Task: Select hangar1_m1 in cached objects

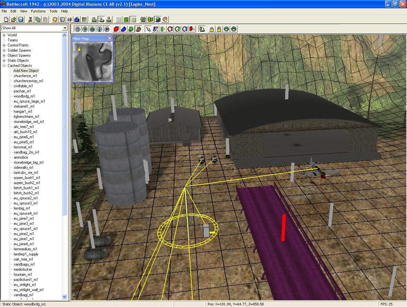Action: tap(23, 111)
